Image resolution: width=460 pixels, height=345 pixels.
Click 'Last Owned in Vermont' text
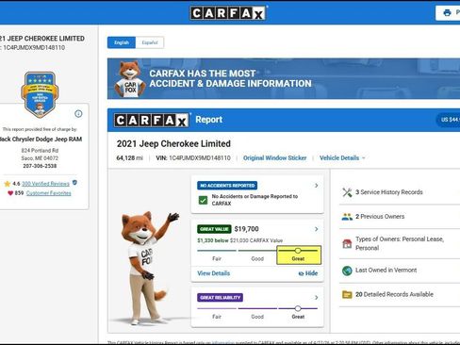[x=386, y=271]
